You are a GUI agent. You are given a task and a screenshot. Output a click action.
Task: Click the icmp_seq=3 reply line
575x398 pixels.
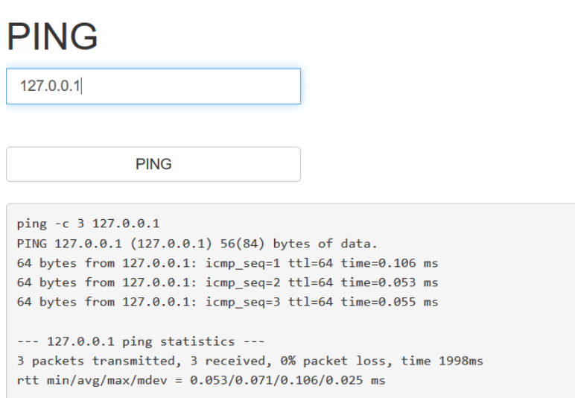[227, 302]
